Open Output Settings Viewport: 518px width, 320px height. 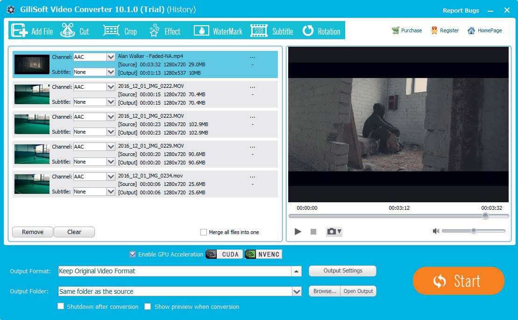click(x=342, y=271)
